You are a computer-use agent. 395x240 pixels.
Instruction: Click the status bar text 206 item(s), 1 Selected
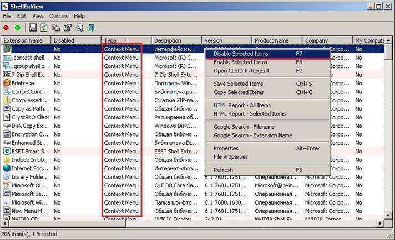tap(29, 234)
